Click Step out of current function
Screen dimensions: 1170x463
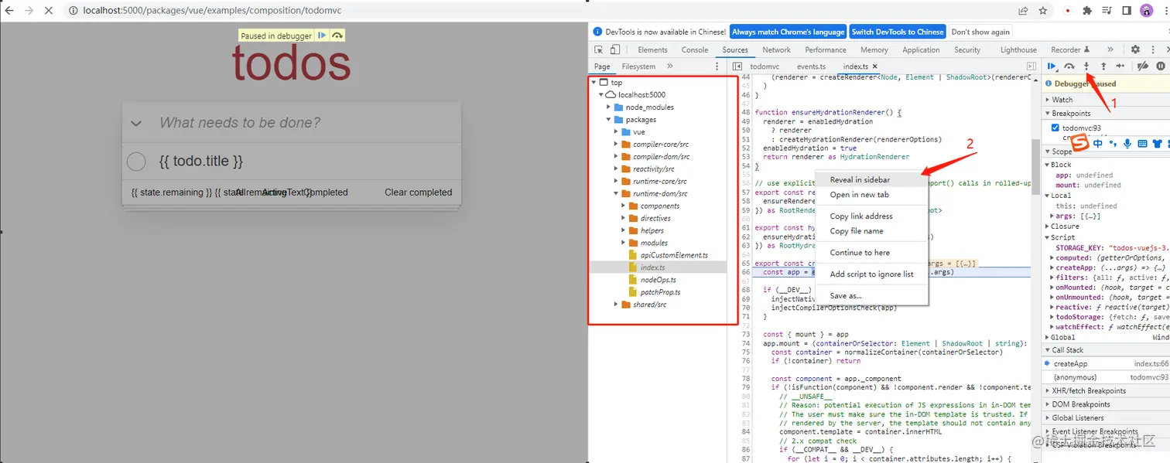click(x=1103, y=66)
